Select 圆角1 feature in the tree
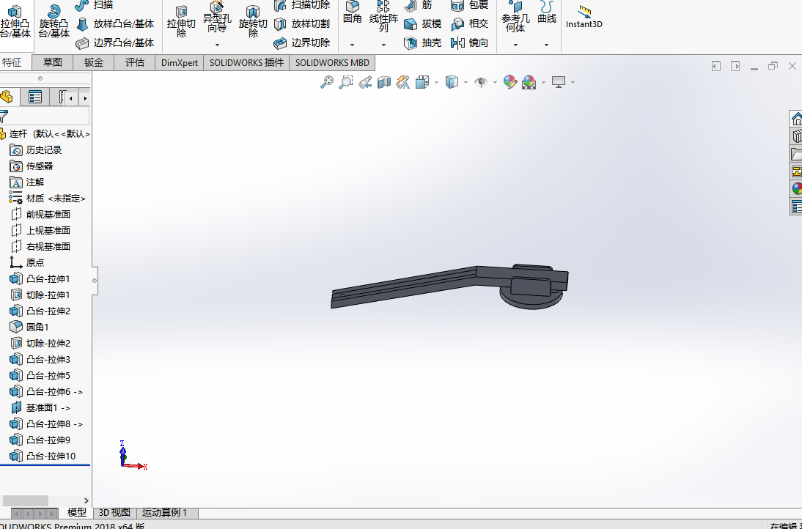The image size is (802, 529). [29, 327]
